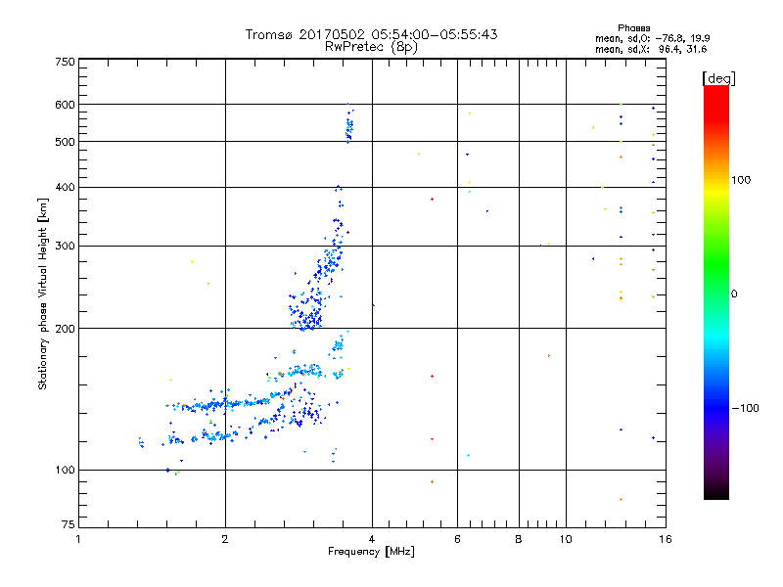This screenshot has height=587, width=783.
Task: Click the x-axis tick label '6'
Action: (x=457, y=539)
